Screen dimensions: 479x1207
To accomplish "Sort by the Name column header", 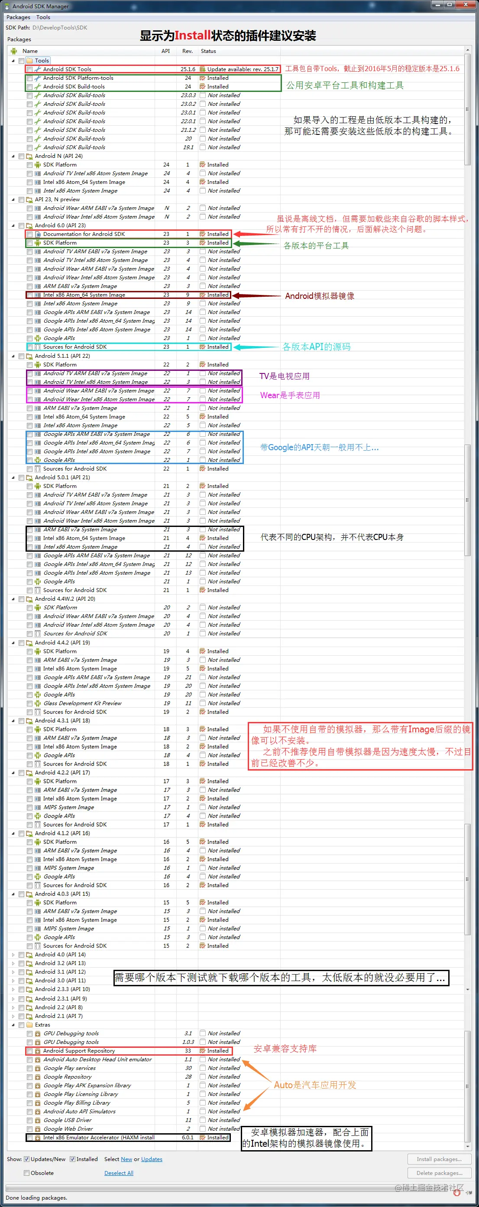I will [x=82, y=51].
